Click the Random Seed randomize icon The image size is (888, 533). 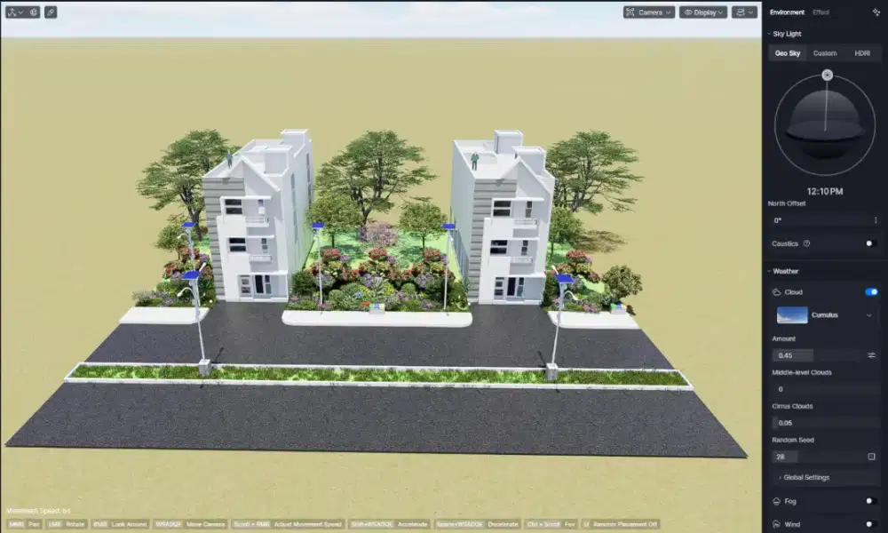871,457
